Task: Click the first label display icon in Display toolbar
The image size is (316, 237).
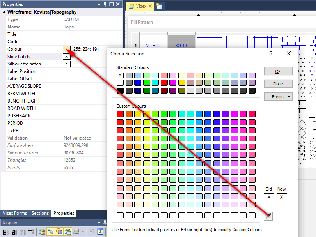Action: coord(5,232)
